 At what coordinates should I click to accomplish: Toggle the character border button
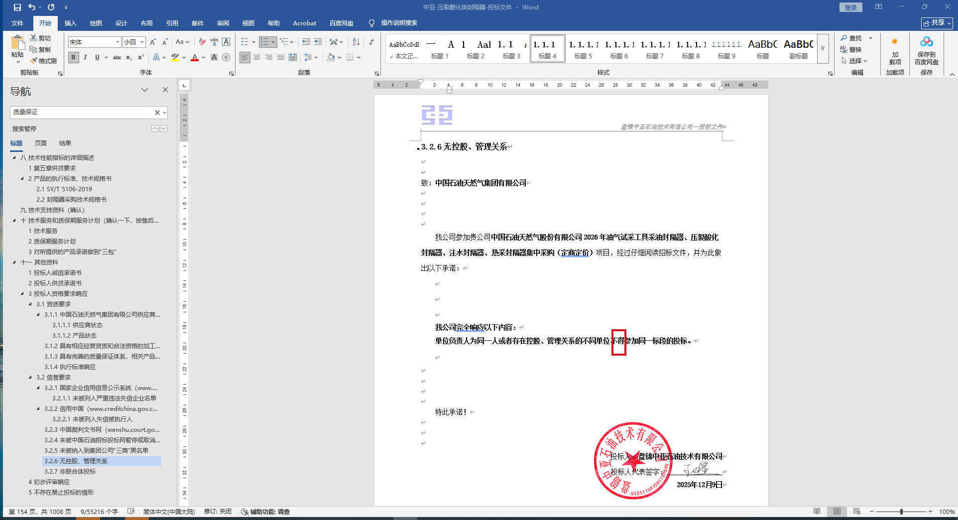tap(226, 42)
